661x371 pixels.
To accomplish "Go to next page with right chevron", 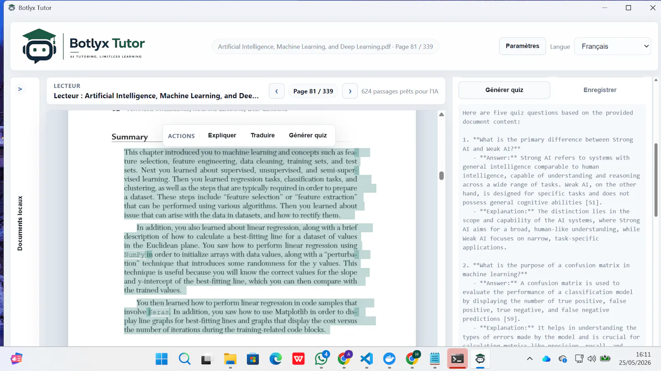I will pyautogui.click(x=350, y=91).
